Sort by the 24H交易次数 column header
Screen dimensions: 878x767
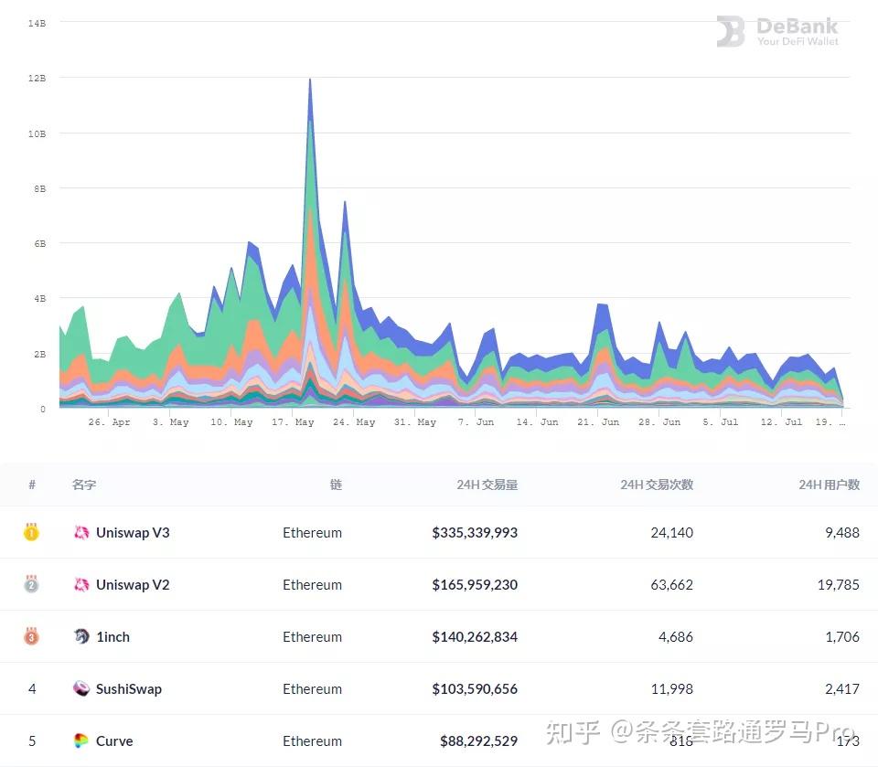tap(656, 485)
